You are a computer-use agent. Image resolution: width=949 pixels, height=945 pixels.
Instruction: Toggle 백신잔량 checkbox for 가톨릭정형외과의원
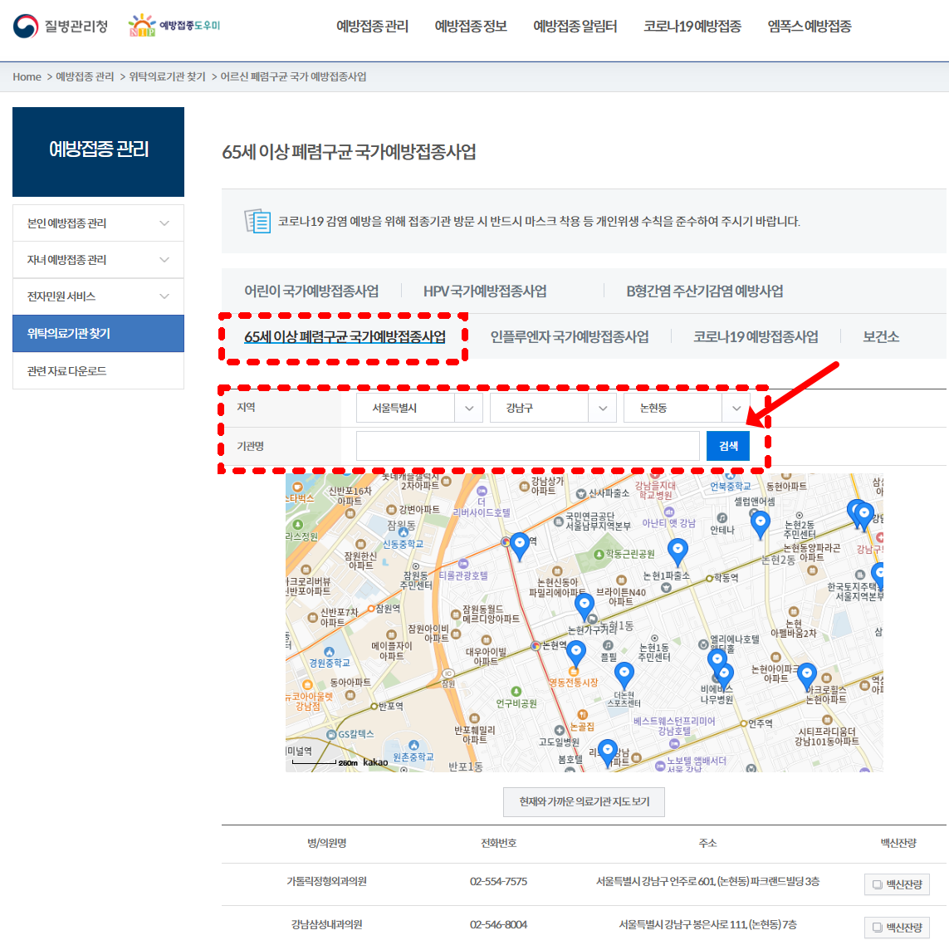[877, 884]
